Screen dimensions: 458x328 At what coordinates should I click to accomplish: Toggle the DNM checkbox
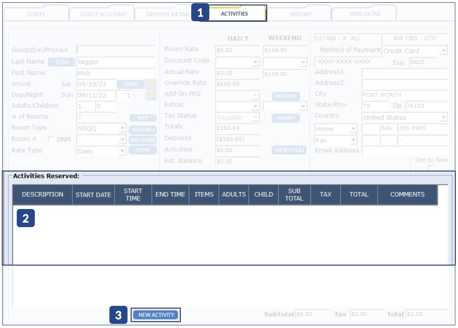pyautogui.click(x=51, y=139)
